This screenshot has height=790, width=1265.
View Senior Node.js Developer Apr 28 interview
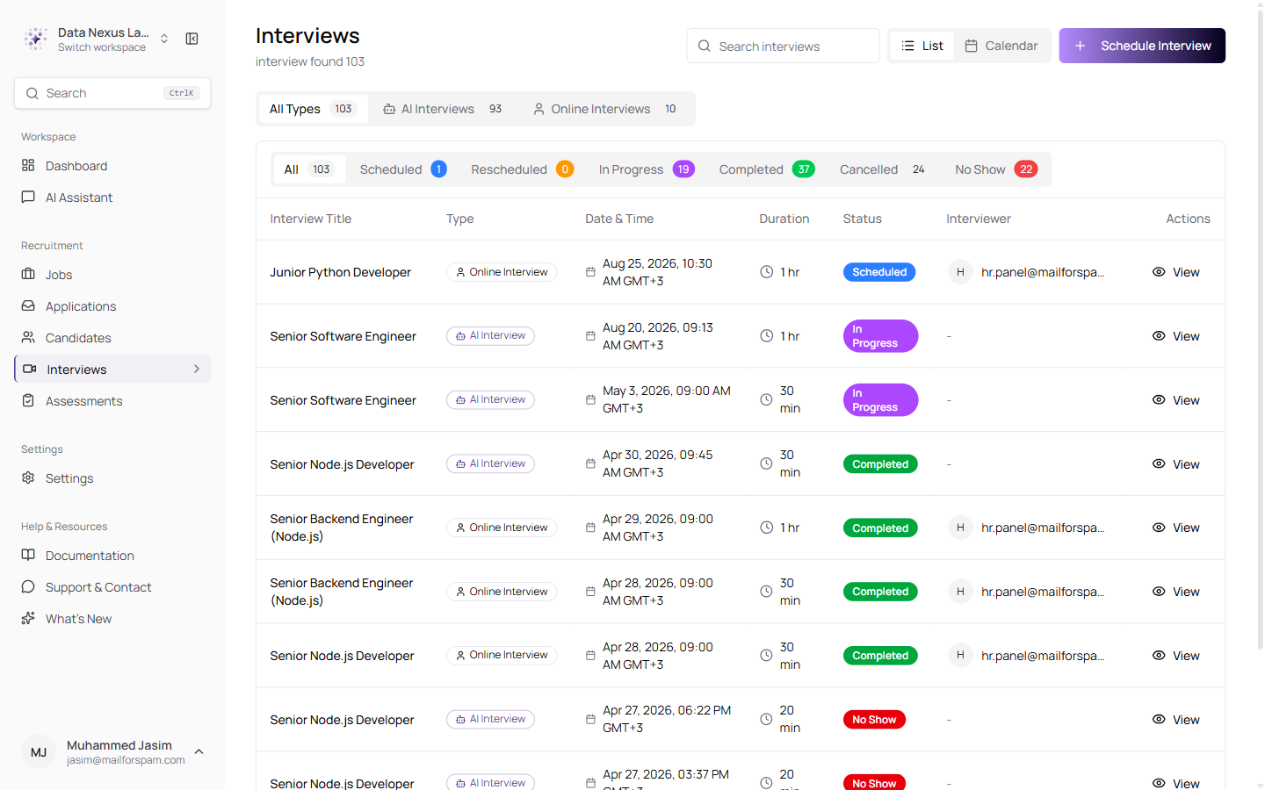1175,656
